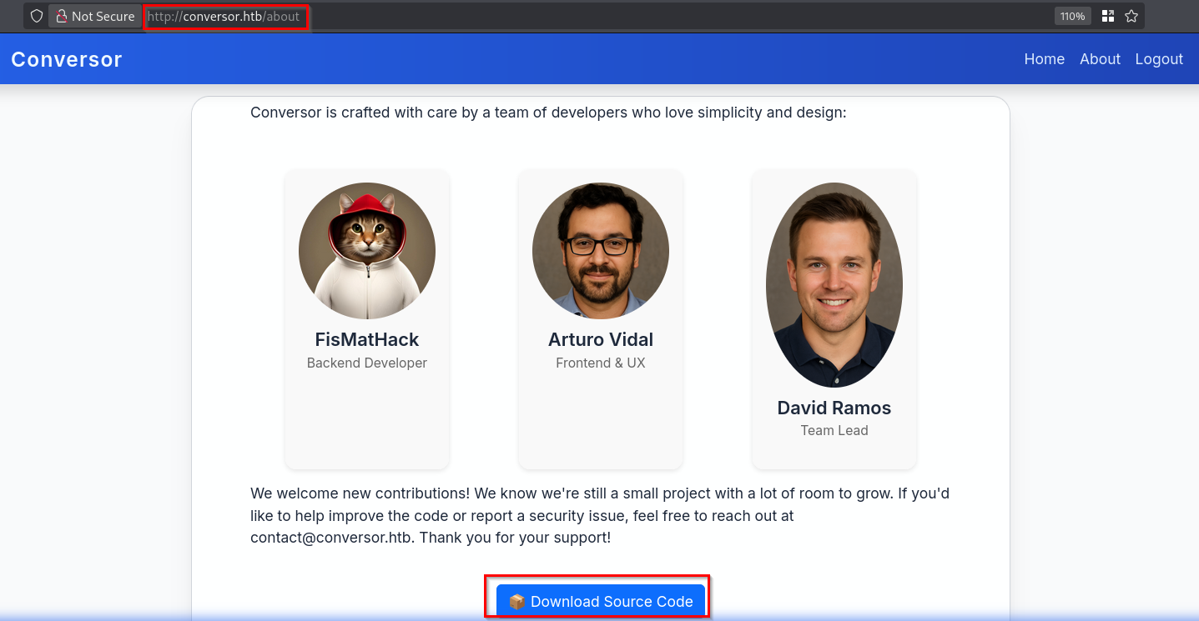The image size is (1199, 621).
Task: Click the Download Source Code button
Action: click(598, 600)
